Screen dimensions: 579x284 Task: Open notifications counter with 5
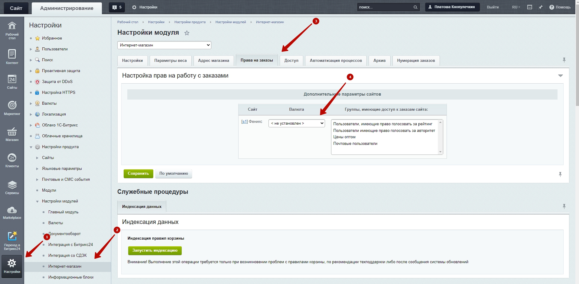coord(117,7)
